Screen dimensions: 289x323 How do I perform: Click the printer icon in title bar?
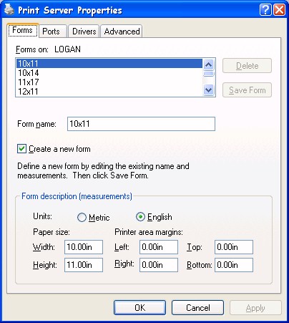click(9, 10)
